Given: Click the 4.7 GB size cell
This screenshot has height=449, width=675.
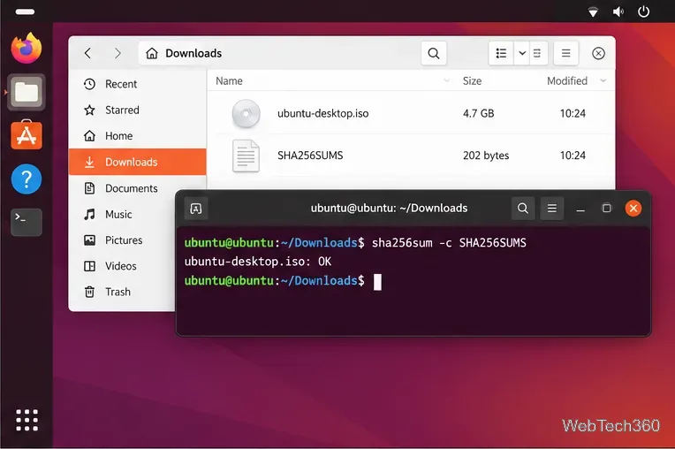Looking at the screenshot, I should click(478, 113).
